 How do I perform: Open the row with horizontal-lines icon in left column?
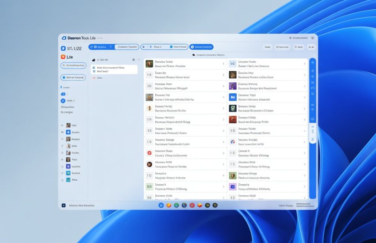pyautogui.click(x=185, y=86)
